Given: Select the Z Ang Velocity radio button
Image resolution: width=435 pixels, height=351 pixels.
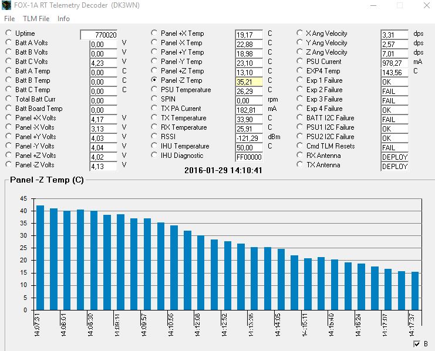Looking at the screenshot, I should pos(299,52).
